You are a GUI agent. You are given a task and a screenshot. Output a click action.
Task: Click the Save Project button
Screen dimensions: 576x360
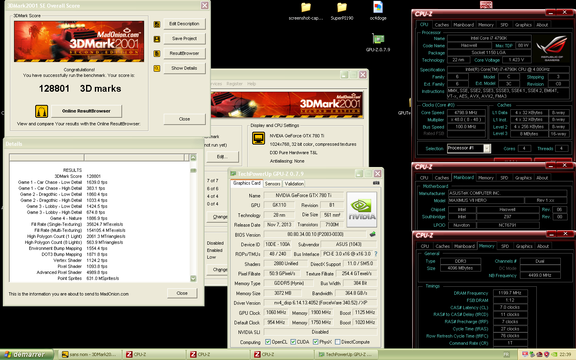pos(184,38)
